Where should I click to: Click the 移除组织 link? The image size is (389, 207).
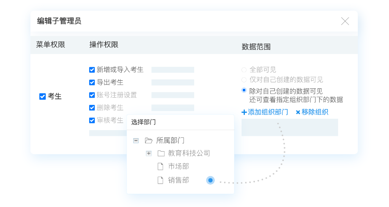tap(312, 112)
